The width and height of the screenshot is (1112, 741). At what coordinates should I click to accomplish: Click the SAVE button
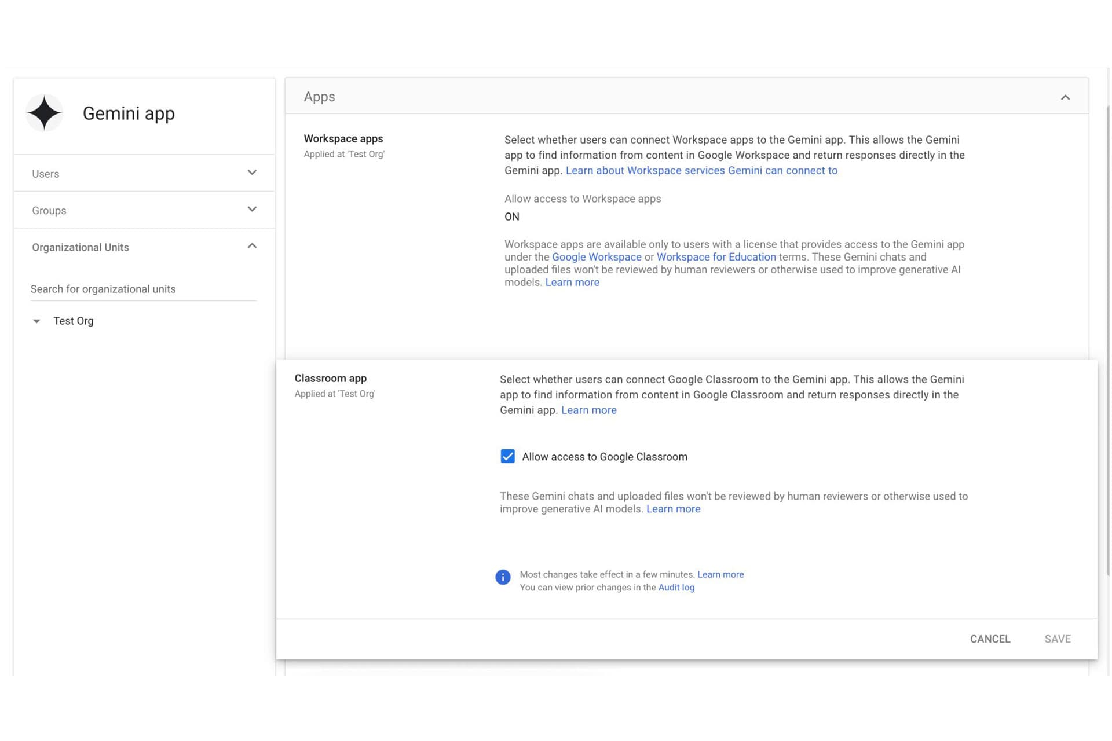click(x=1058, y=639)
